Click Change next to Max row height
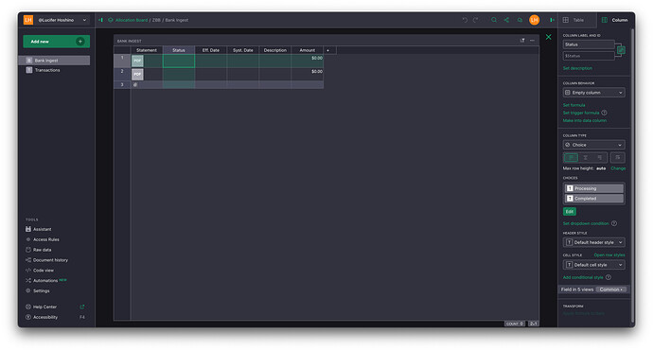The height and width of the screenshot is (351, 653). [618, 168]
